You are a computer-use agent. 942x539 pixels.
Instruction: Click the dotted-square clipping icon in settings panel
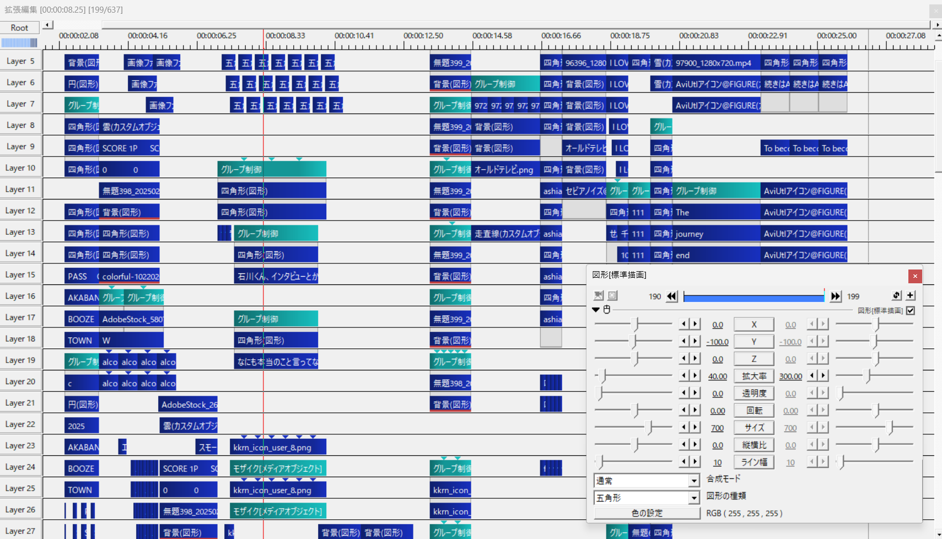(612, 295)
